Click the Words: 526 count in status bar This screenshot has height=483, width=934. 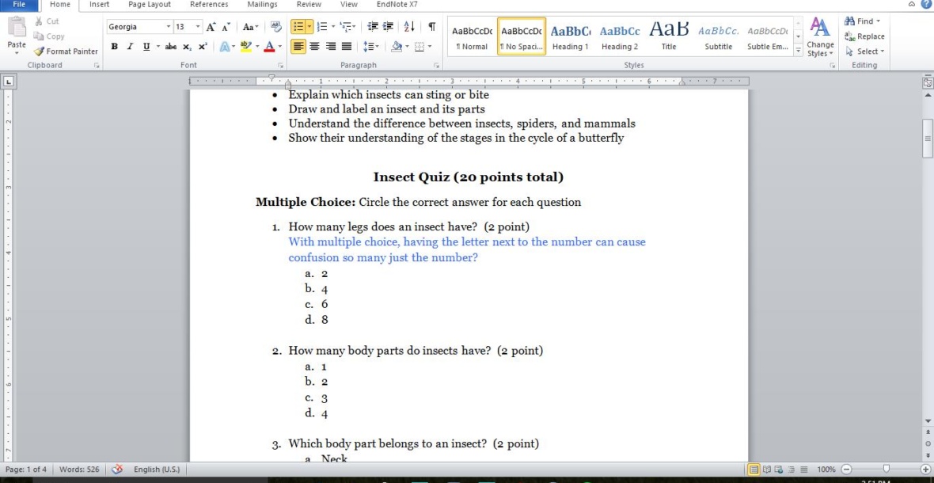coord(79,470)
